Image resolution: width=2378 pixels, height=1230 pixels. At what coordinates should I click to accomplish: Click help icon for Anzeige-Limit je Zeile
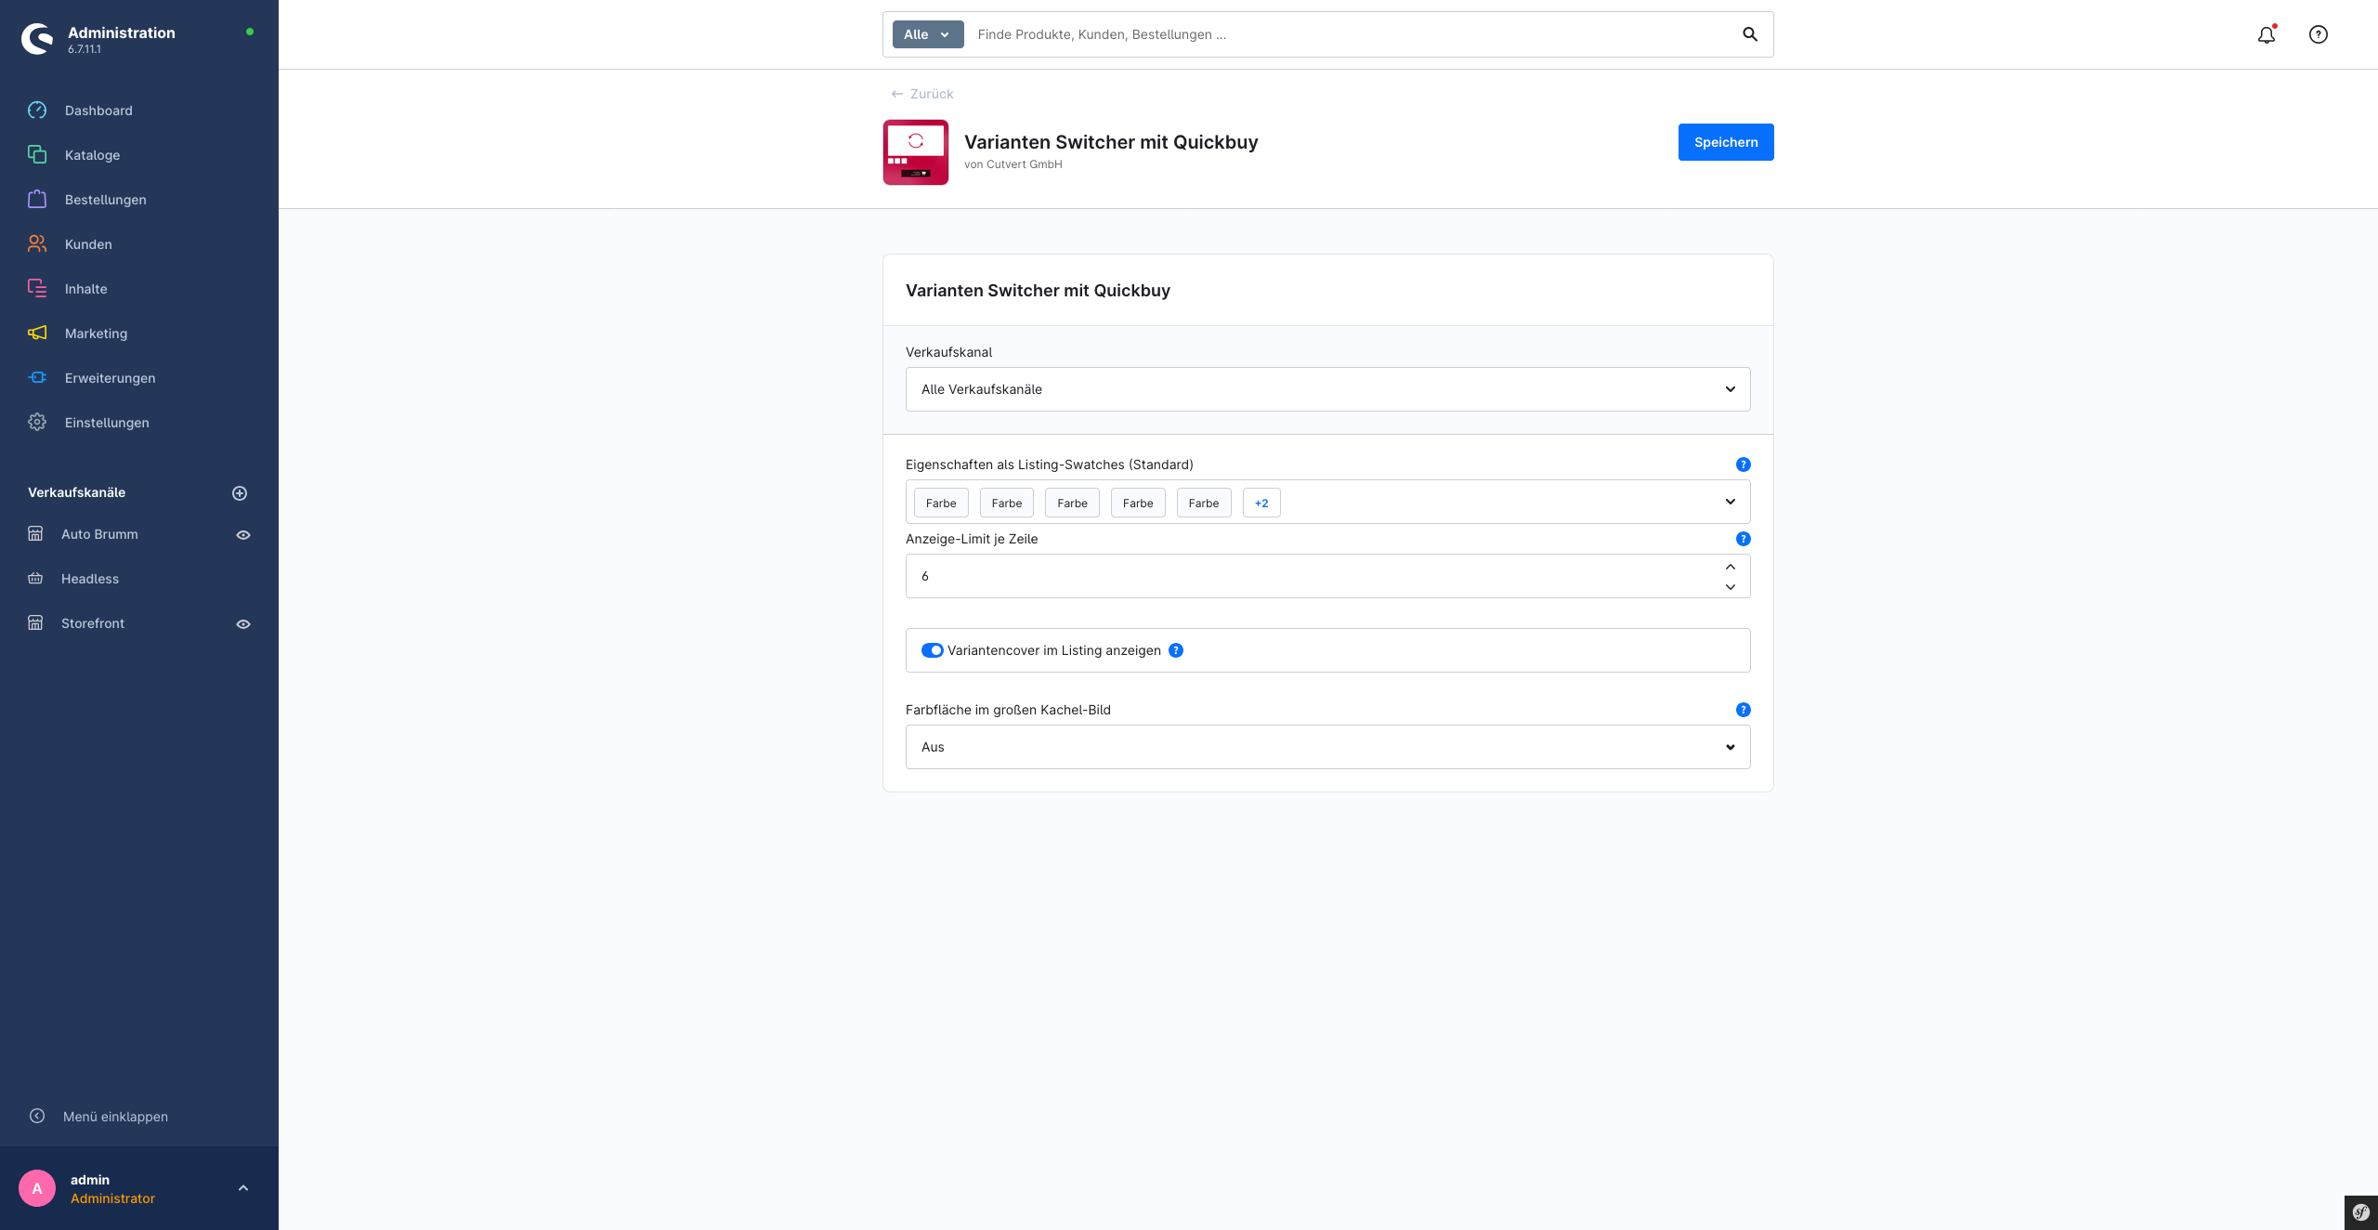[1744, 539]
